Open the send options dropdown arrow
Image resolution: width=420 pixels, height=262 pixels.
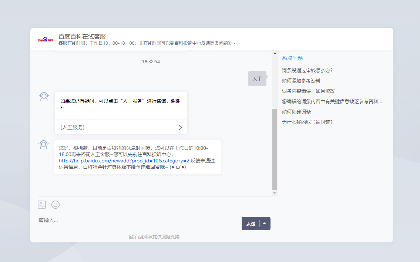pyautogui.click(x=265, y=224)
